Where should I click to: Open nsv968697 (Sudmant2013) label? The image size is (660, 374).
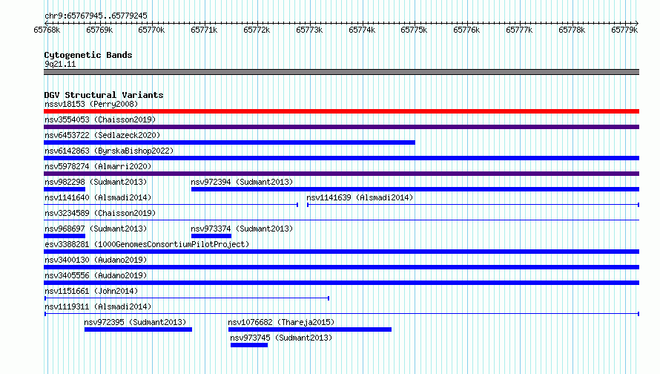96,229
